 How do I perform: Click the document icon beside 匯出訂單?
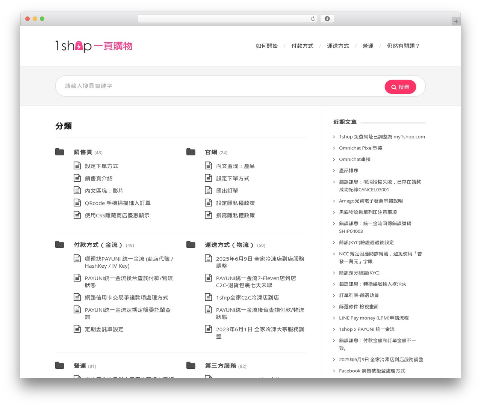pos(209,190)
